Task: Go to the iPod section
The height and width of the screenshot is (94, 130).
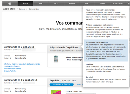Action: [x=56, y=3]
